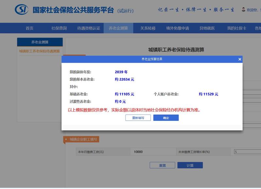Select the 异地就医 nav item
Image resolution: width=261 pixels, height=189 pixels.
coord(207,28)
